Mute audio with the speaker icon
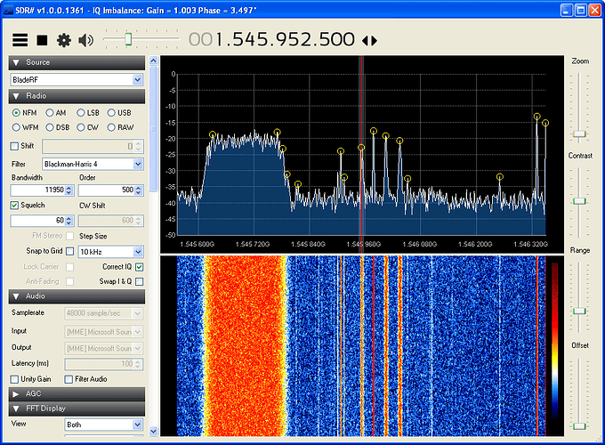605x445 pixels. pyautogui.click(x=86, y=40)
